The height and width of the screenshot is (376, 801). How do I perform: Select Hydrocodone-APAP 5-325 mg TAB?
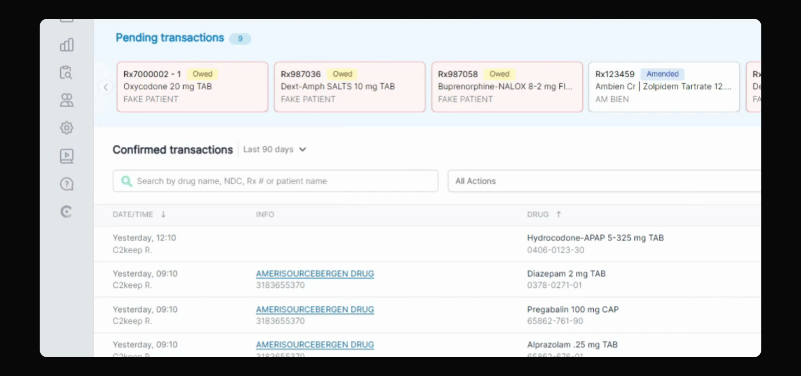(x=595, y=238)
